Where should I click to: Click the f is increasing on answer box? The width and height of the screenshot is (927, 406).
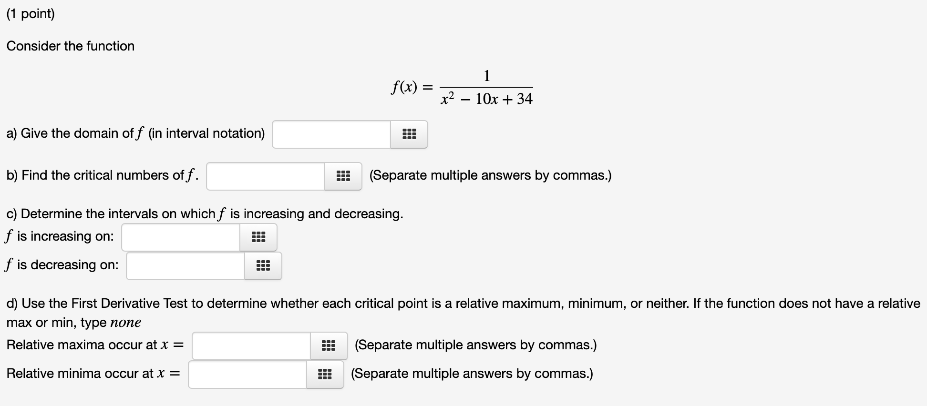180,237
